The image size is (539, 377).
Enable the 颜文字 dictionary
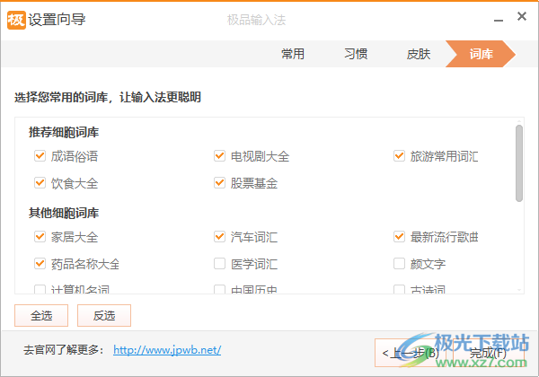coord(399,264)
